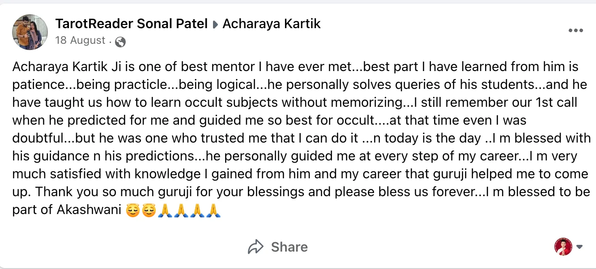Screen dimensions: 596x269
Task: Open the TarotReader Sonal Patel profile link
Action: point(132,24)
